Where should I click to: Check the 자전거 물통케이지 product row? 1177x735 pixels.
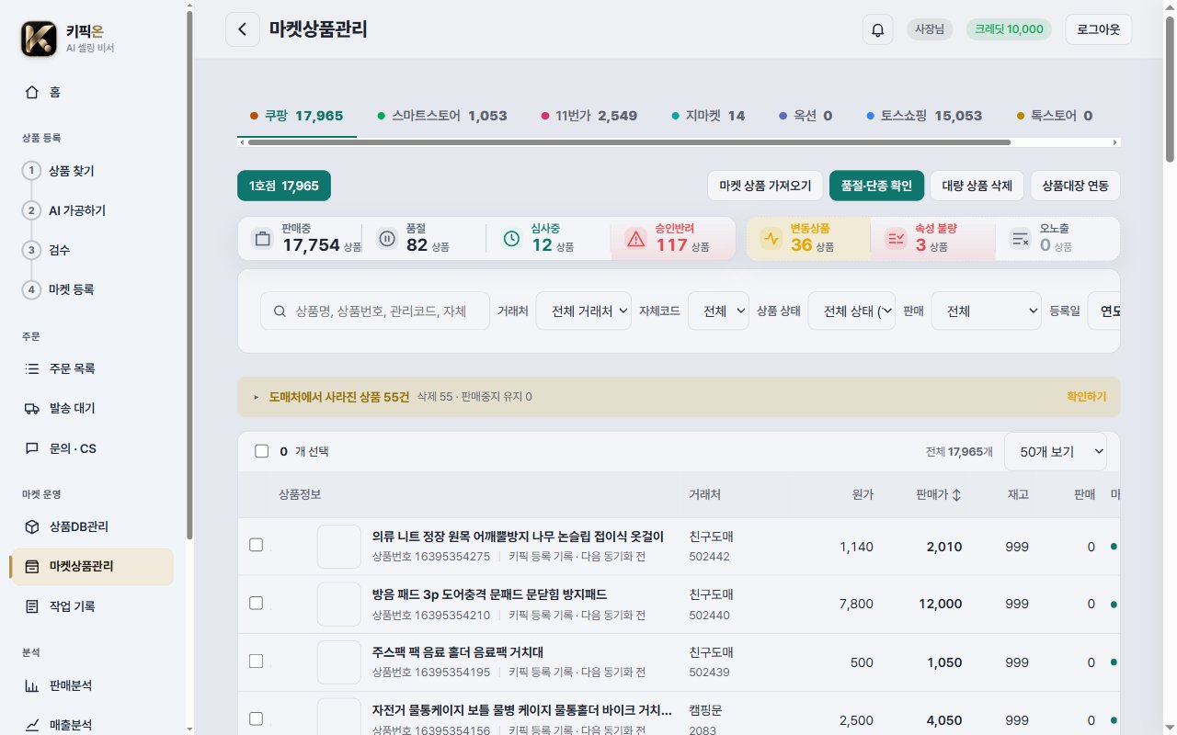[x=257, y=718]
